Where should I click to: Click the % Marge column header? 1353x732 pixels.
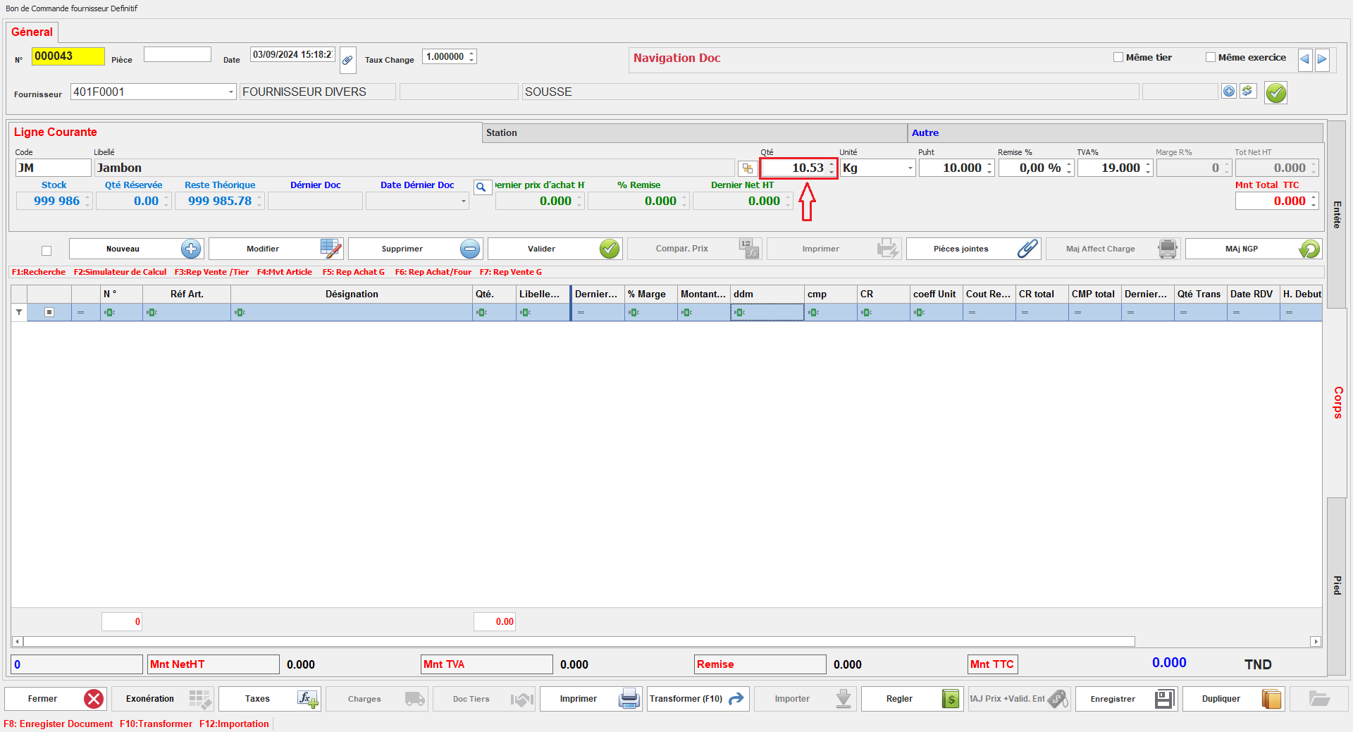[x=650, y=294]
